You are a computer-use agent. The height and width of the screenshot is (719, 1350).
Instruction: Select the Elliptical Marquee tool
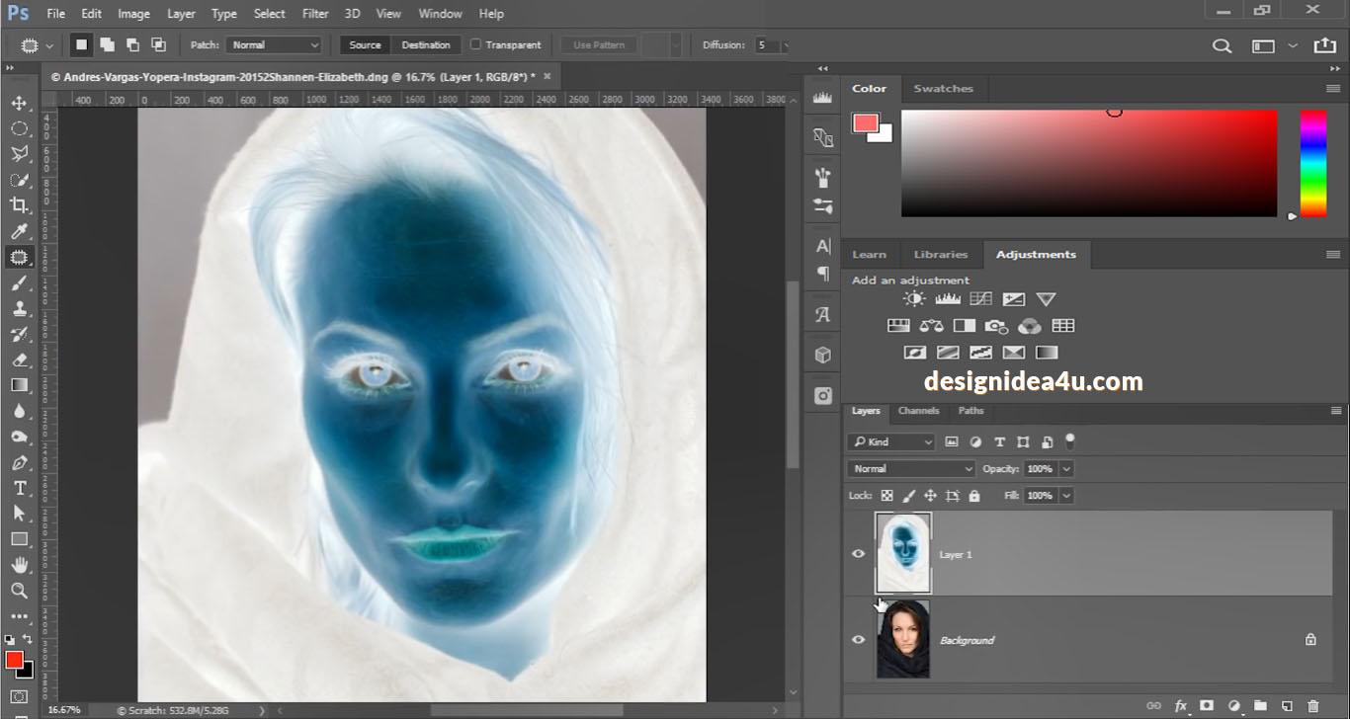(19, 128)
